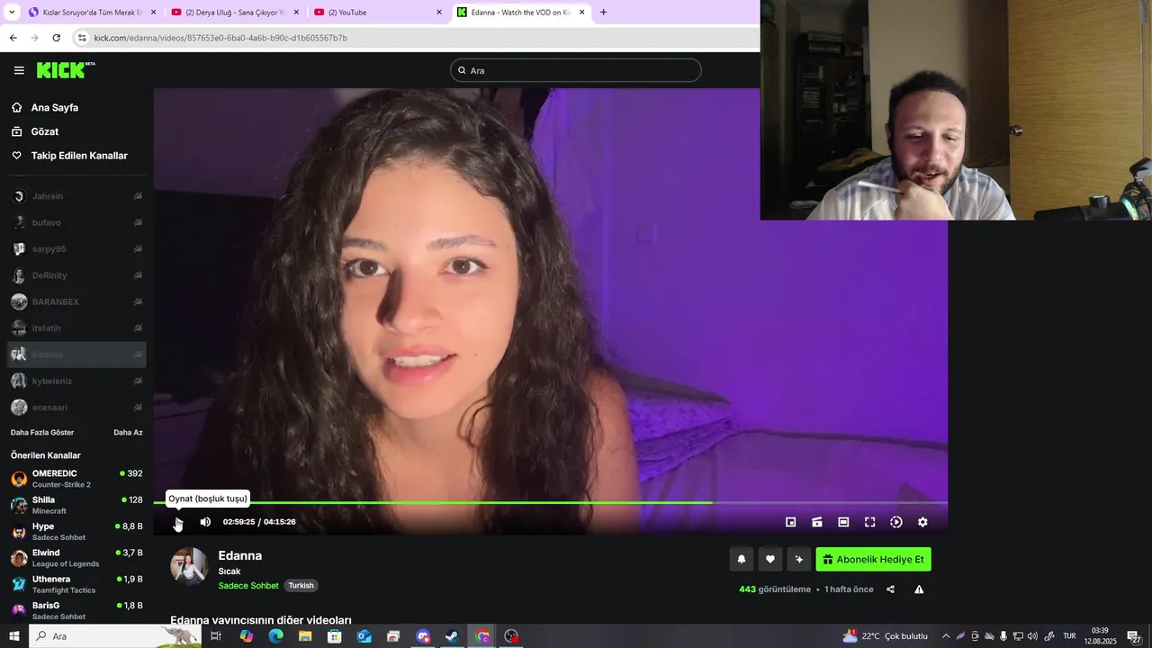The image size is (1152, 648).
Task: Play the video with the play button
Action: point(178,522)
